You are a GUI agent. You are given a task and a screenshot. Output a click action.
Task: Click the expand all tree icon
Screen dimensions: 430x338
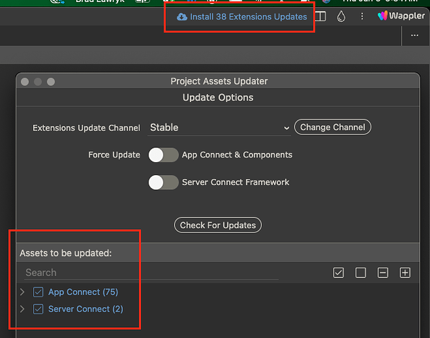[405, 272]
